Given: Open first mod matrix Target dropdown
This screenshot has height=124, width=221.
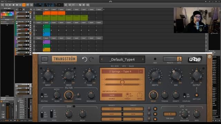Looking at the screenshot, I should 133,109.
